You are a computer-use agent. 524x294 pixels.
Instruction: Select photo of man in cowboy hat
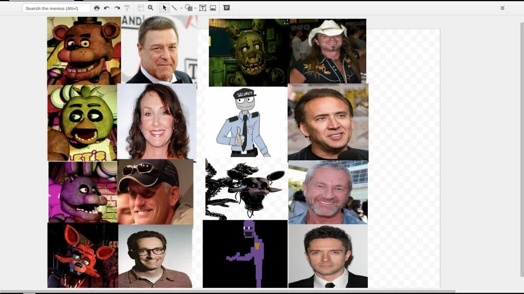click(328, 51)
